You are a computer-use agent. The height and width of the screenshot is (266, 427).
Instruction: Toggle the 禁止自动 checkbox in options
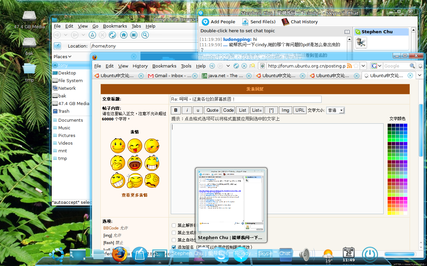174,240
